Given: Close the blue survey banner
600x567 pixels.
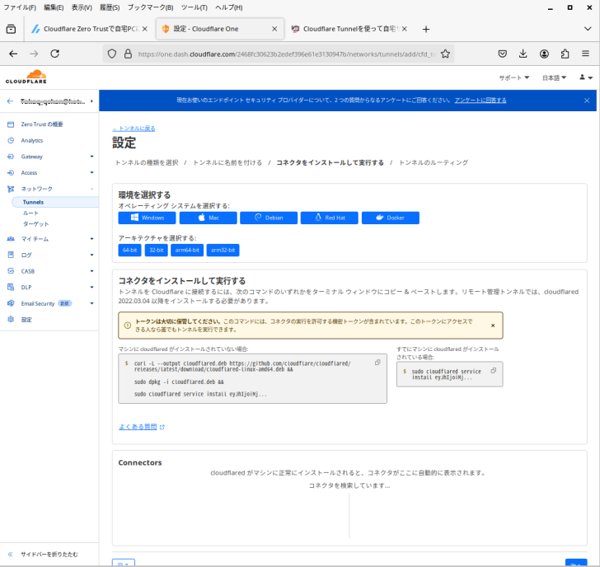Looking at the screenshot, I should 587,101.
